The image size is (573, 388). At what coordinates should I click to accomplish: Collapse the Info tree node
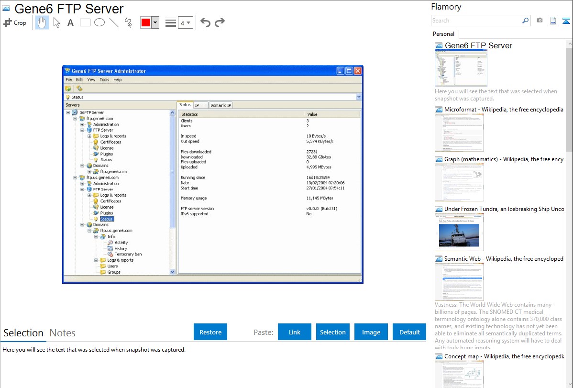(x=96, y=237)
